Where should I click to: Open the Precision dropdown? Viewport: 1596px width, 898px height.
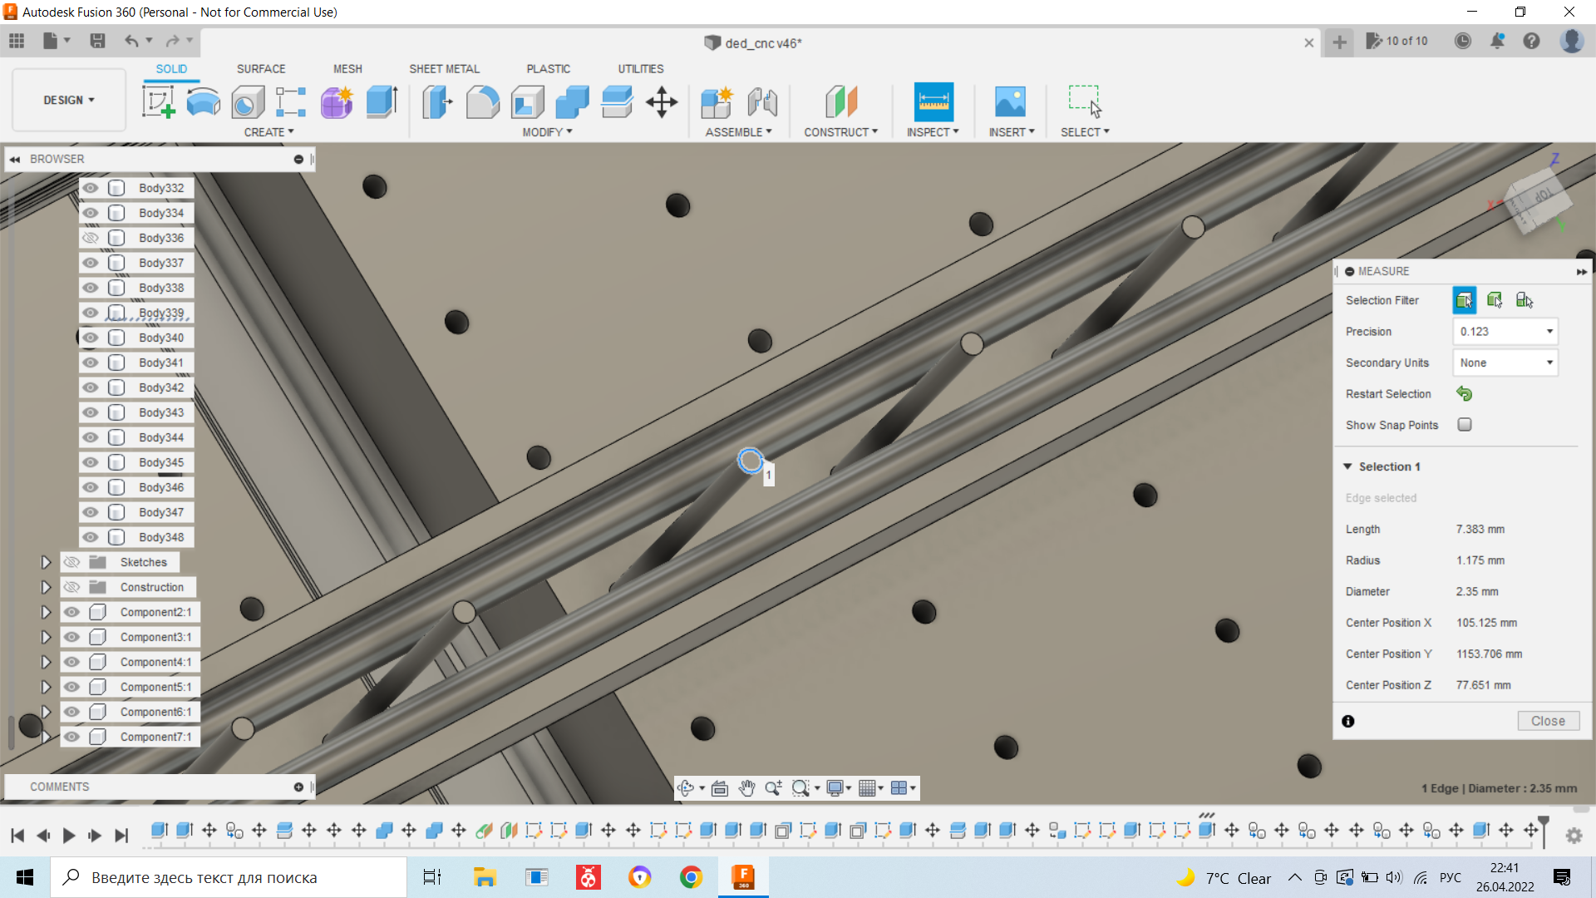[1505, 332]
